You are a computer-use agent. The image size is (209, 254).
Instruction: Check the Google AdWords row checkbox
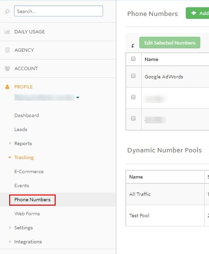click(x=133, y=75)
